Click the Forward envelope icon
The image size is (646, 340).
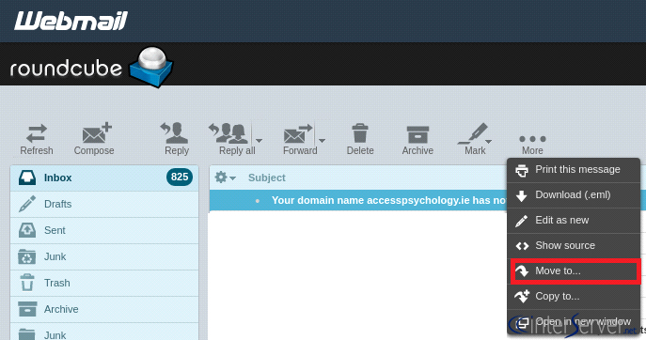(297, 133)
